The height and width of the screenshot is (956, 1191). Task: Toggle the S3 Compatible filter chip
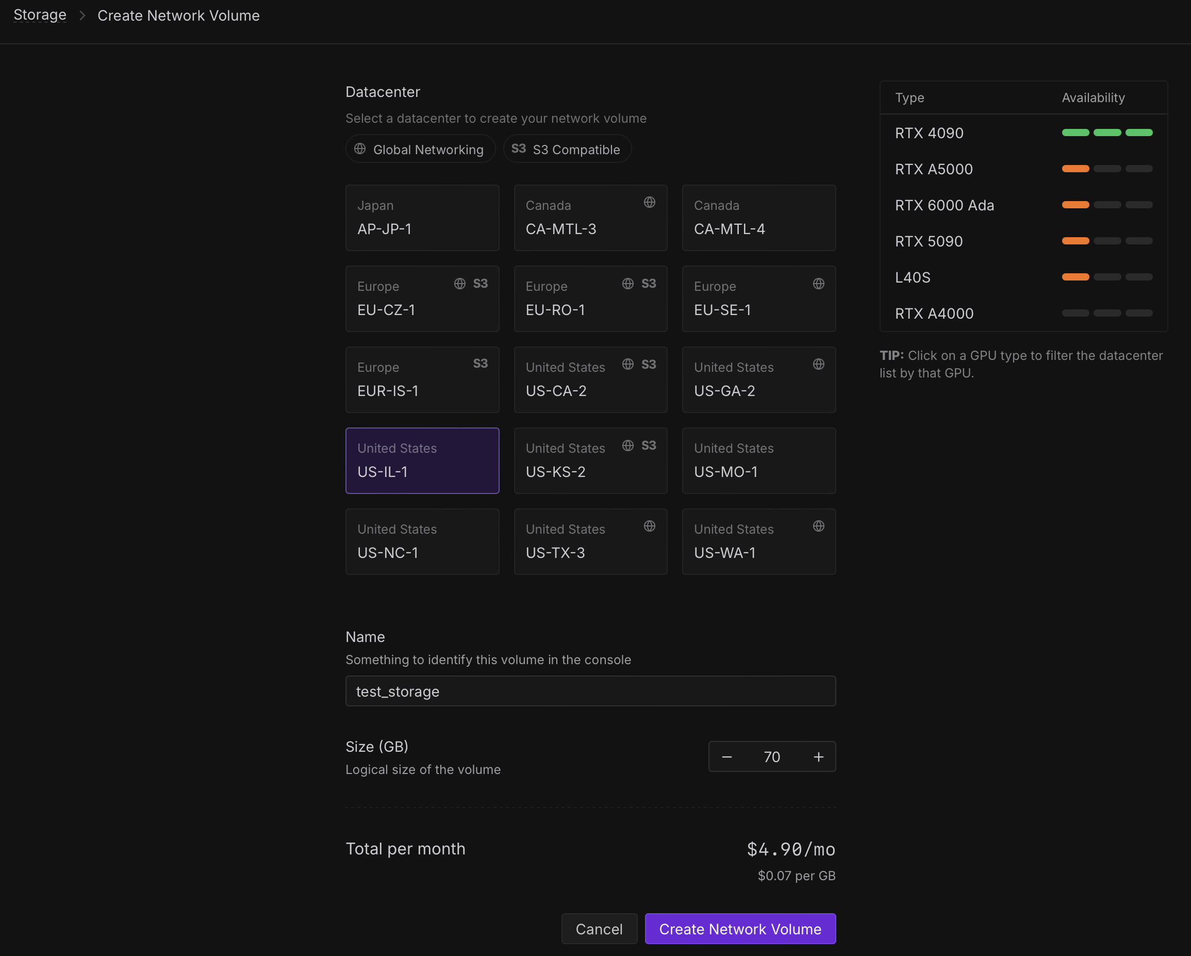coord(567,149)
